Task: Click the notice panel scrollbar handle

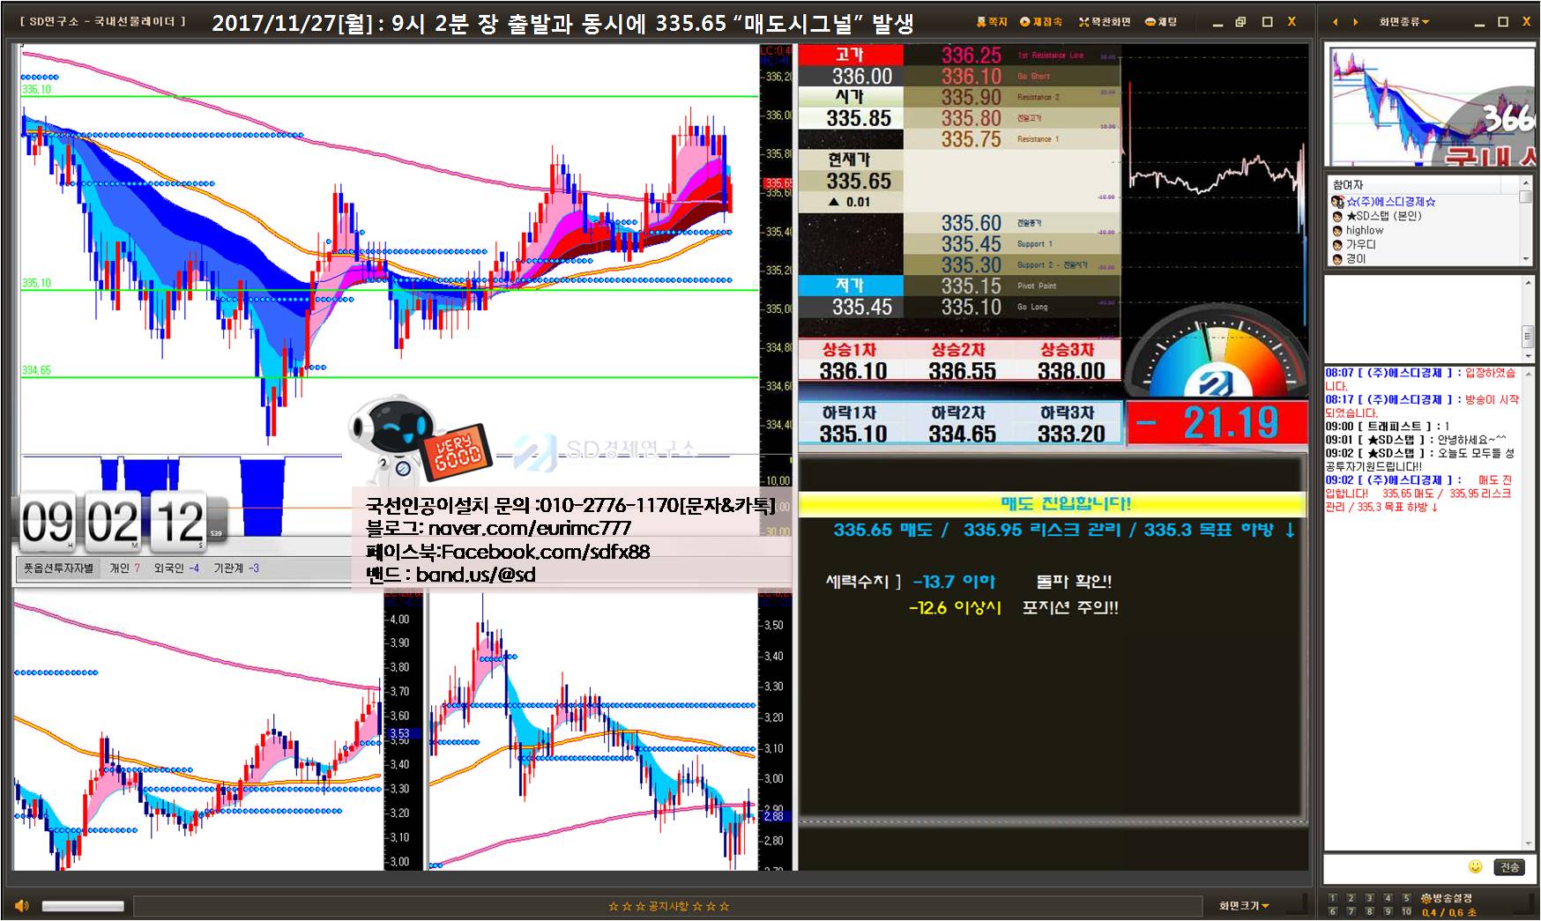Action: (1528, 337)
